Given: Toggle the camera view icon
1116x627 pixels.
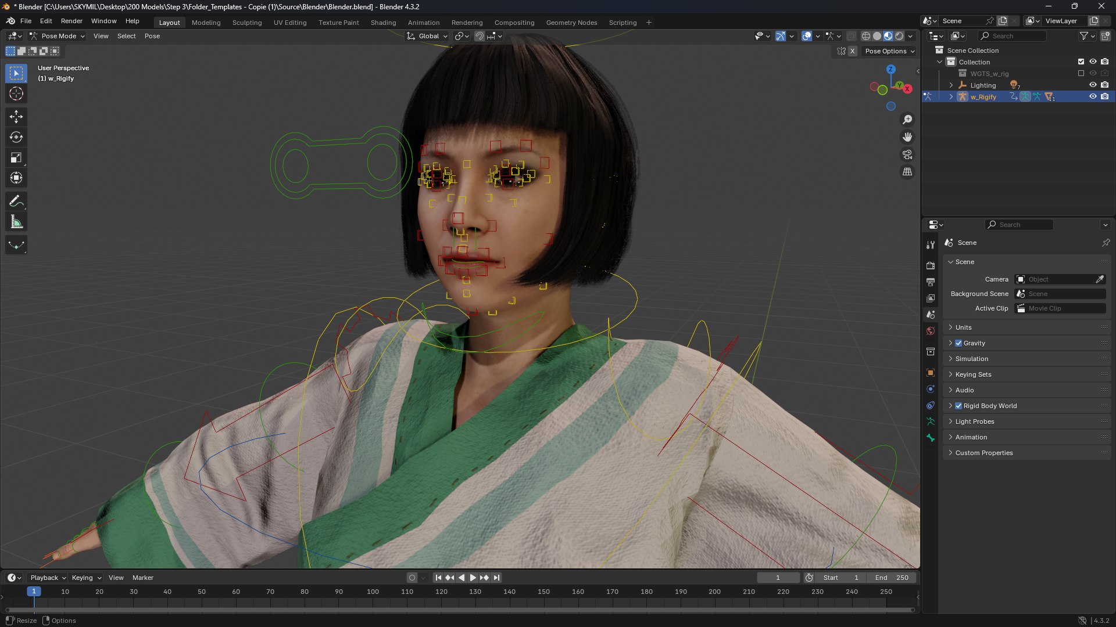Looking at the screenshot, I should point(907,154).
